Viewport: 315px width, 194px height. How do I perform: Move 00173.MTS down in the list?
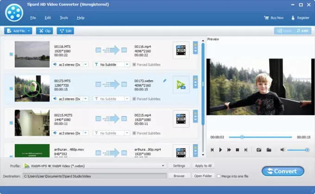195,86
